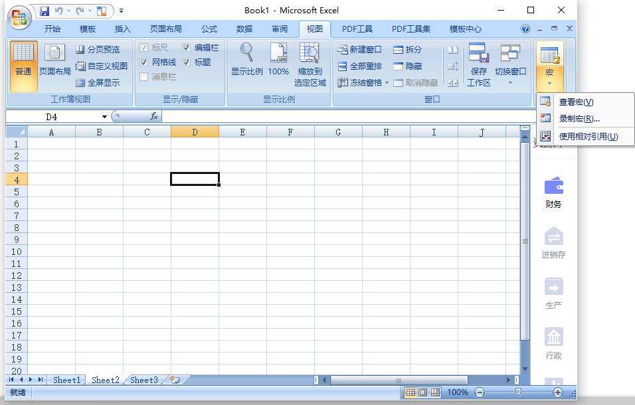
Task: Undo the last action in quick access toolbar
Action: pyautogui.click(x=59, y=11)
